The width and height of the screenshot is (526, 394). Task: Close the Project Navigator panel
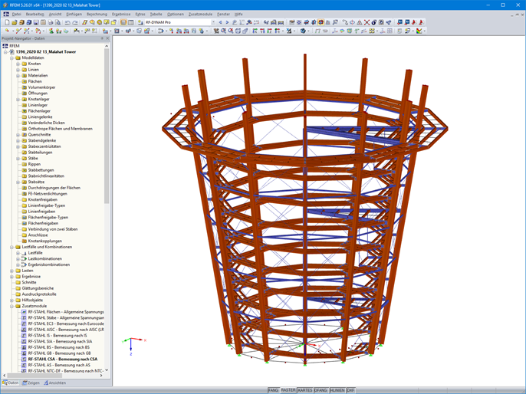pyautogui.click(x=107, y=38)
